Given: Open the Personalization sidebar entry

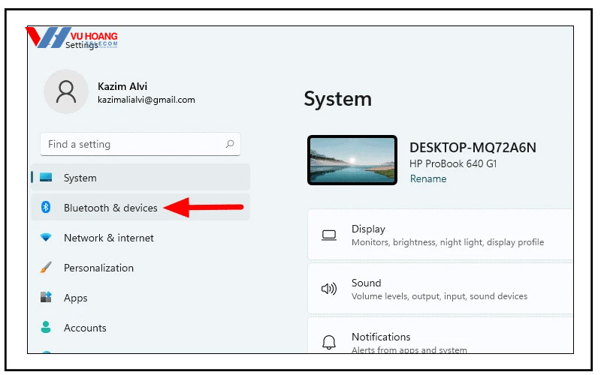Looking at the screenshot, I should coord(98,268).
